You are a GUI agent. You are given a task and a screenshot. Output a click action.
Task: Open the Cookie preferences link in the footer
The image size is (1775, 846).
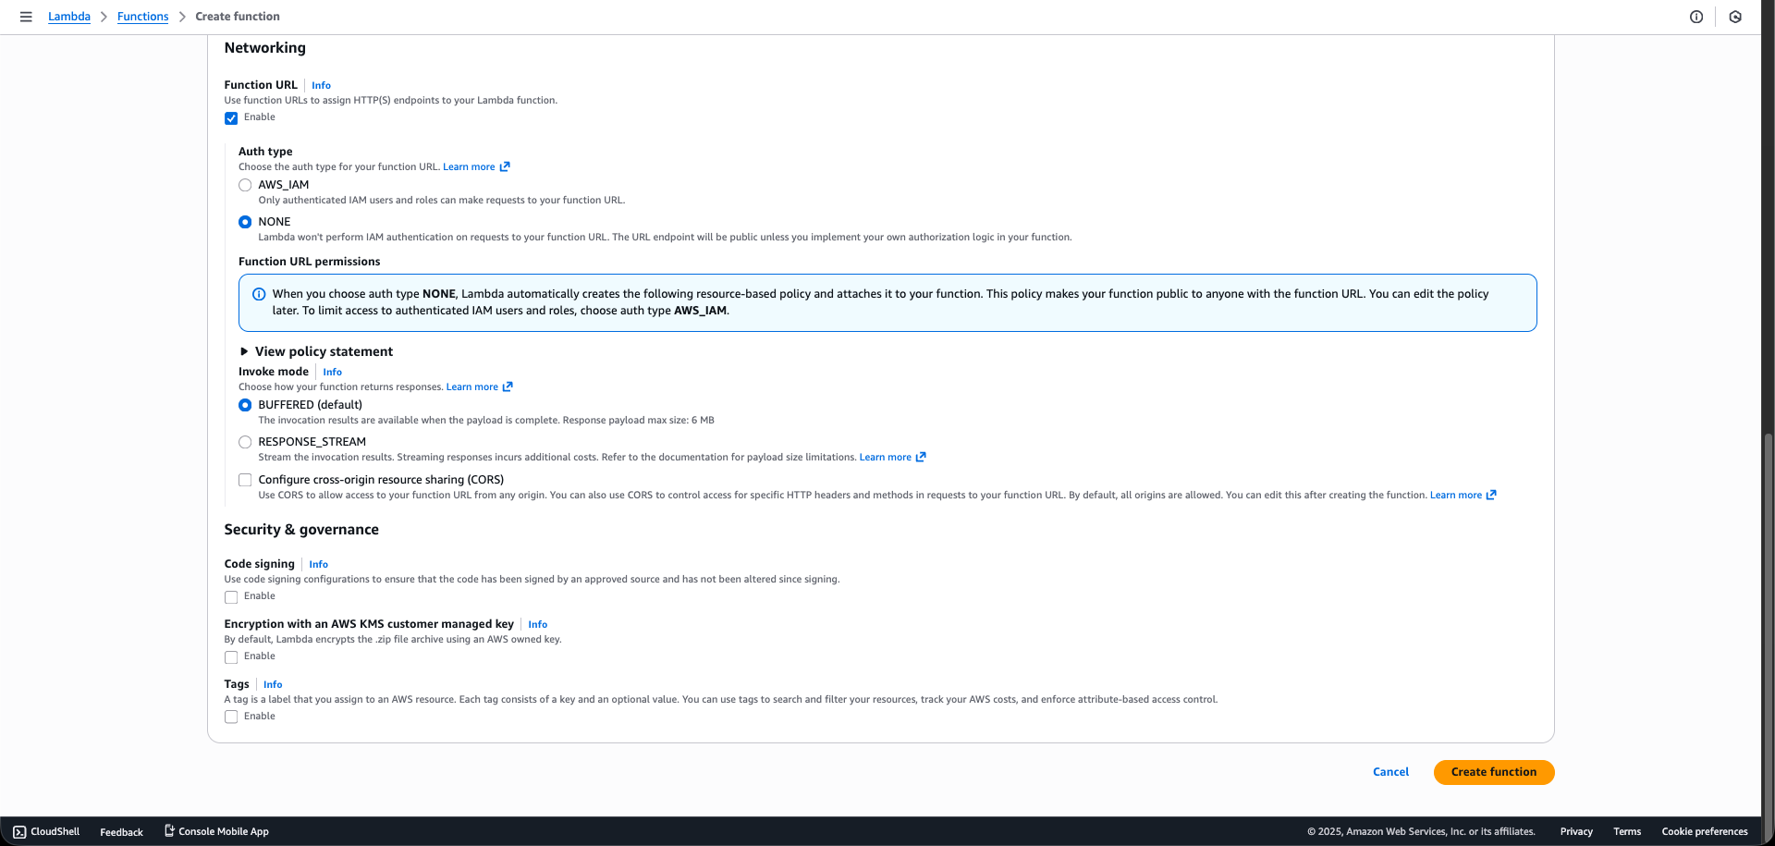pyautogui.click(x=1705, y=831)
